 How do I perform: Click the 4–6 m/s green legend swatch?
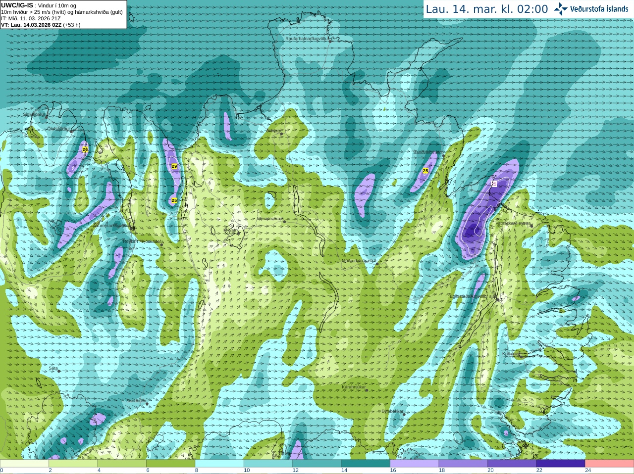point(122,463)
